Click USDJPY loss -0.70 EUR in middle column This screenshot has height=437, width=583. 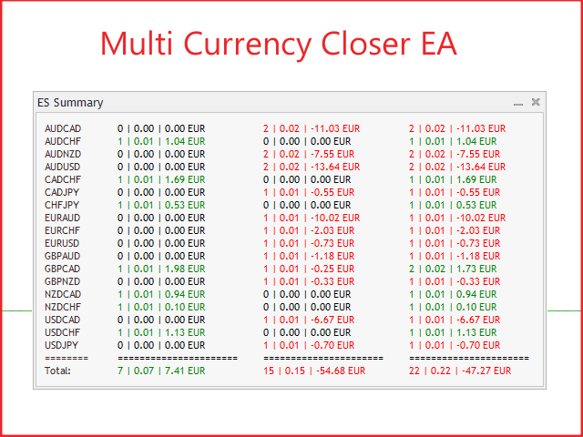click(x=332, y=345)
